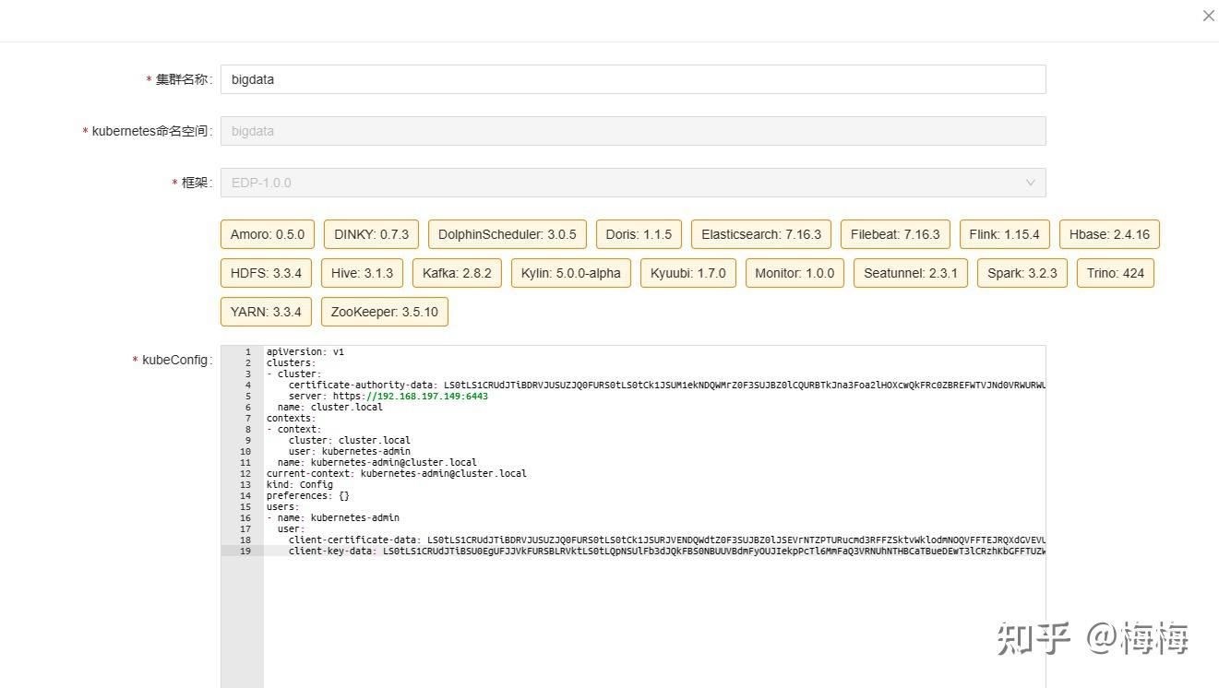Click the 'name: cluster.local' line
Screen dimensions: 1219x688
click(x=329, y=407)
